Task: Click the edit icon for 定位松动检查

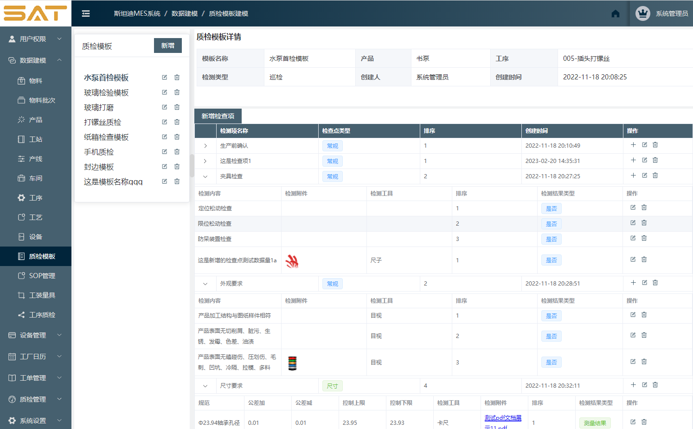Action: tap(633, 207)
